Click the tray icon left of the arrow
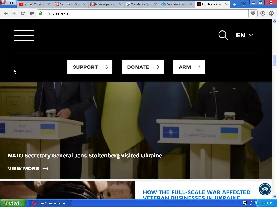The height and width of the screenshot is (207, 277). pos(251,203)
